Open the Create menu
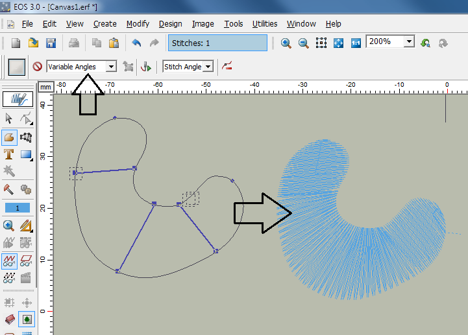Viewport: 468px width, 335px height. point(105,24)
